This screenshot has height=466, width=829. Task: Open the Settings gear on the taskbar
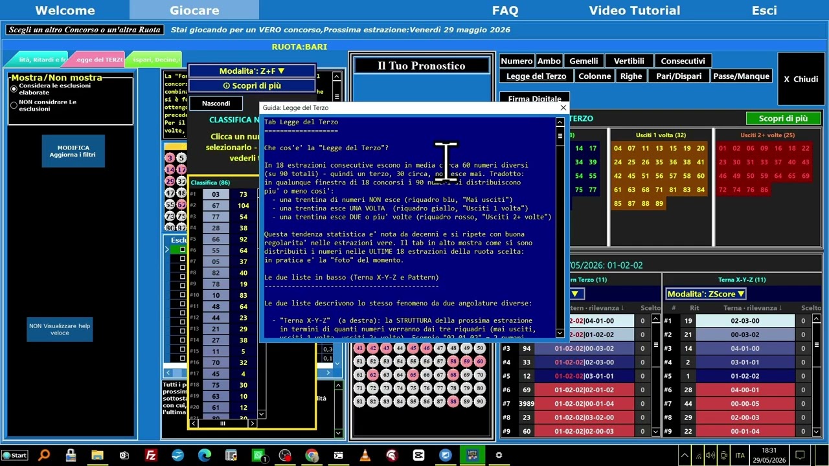(x=499, y=455)
